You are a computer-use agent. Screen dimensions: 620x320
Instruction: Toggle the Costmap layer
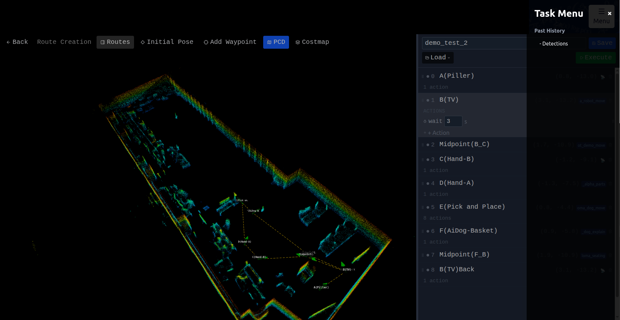[x=312, y=42]
